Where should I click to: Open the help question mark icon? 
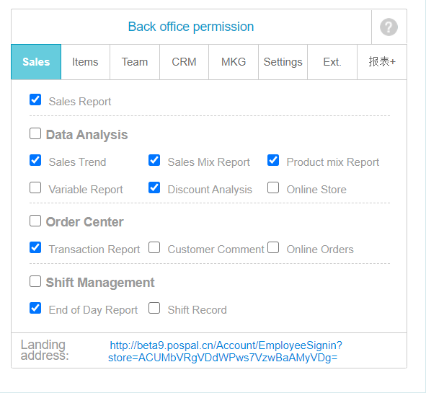389,27
